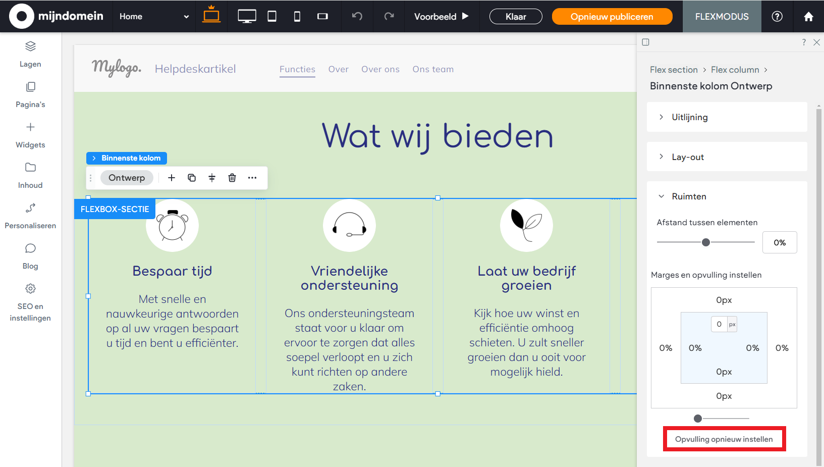
Task: Click the redo icon
Action: coord(389,17)
